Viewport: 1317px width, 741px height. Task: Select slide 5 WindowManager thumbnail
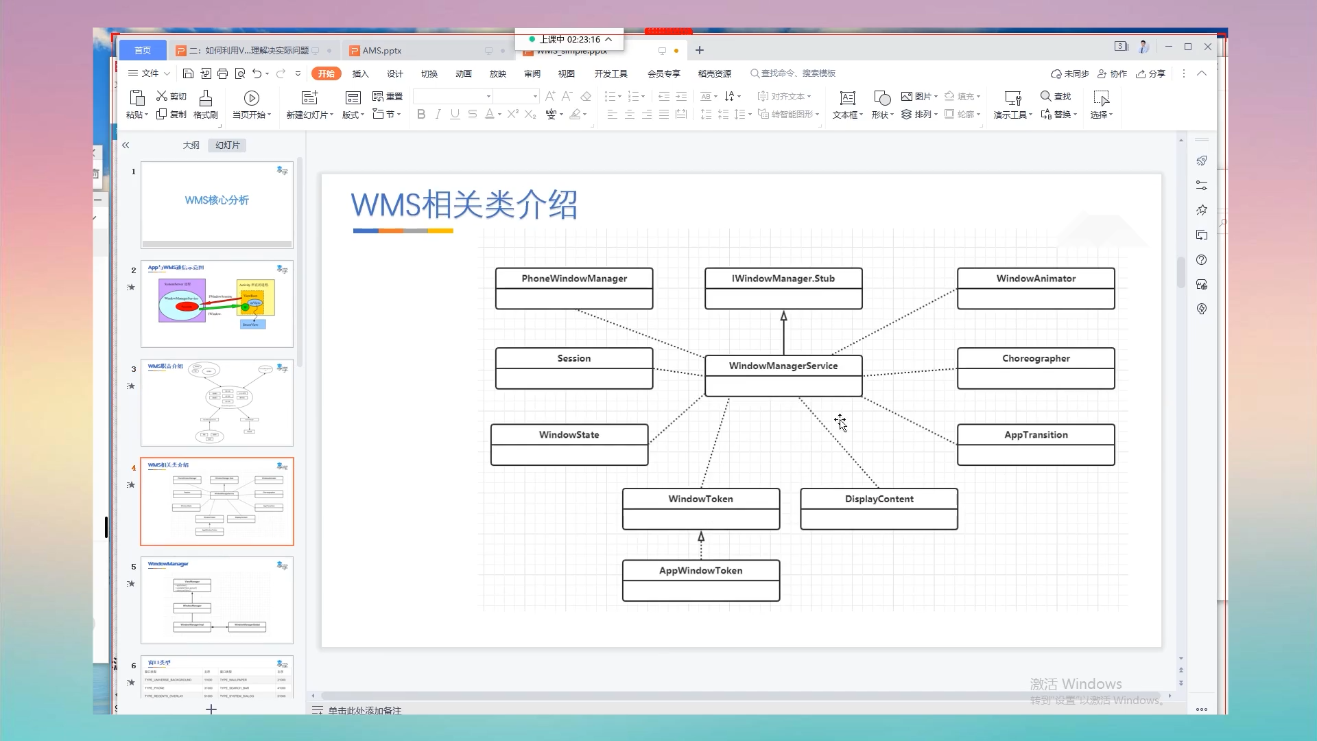coord(217,600)
